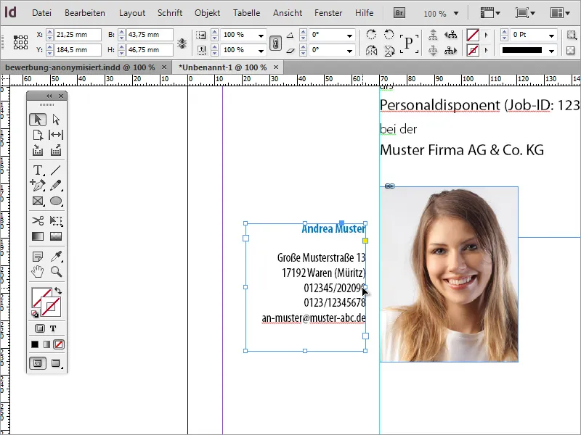Screen dimensions: 581x435
Task: Open the scale X percentage dropdown
Action: tap(261, 36)
